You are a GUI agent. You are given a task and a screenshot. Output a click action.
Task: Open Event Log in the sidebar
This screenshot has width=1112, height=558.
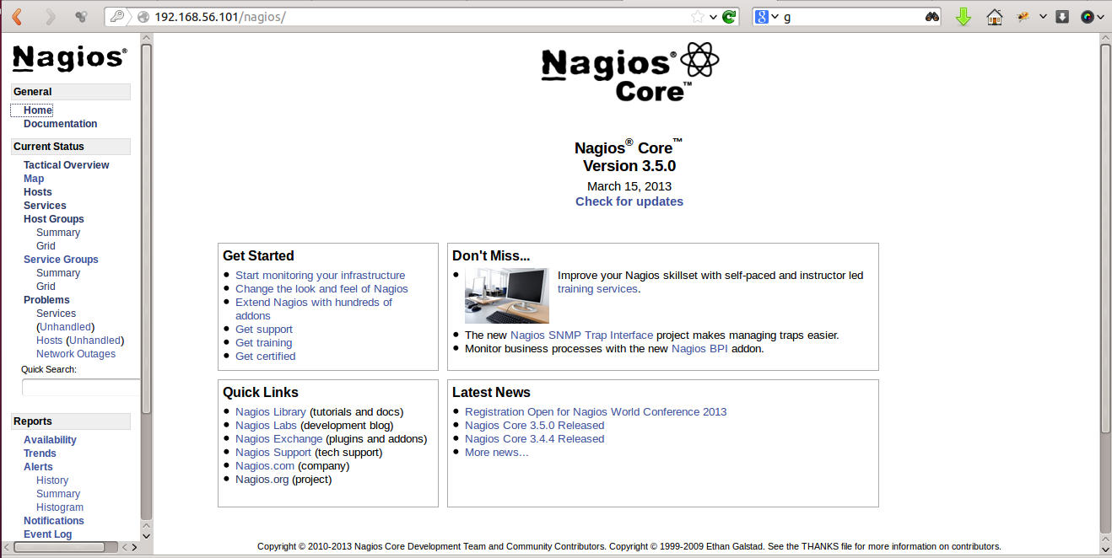point(48,534)
